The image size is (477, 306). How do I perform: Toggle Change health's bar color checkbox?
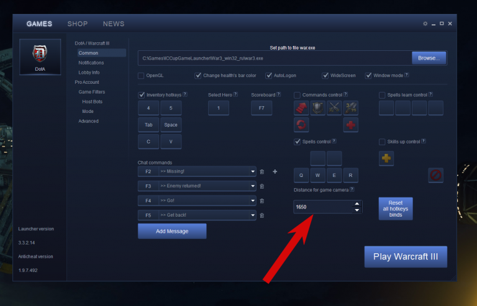(198, 75)
